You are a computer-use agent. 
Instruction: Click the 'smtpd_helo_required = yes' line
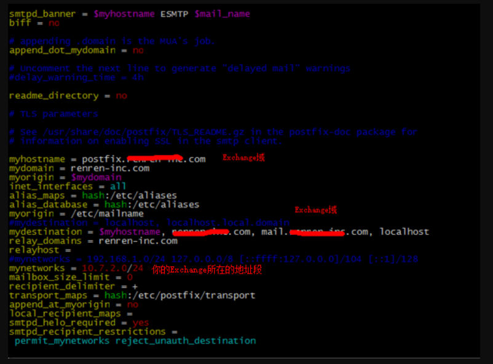point(79,323)
